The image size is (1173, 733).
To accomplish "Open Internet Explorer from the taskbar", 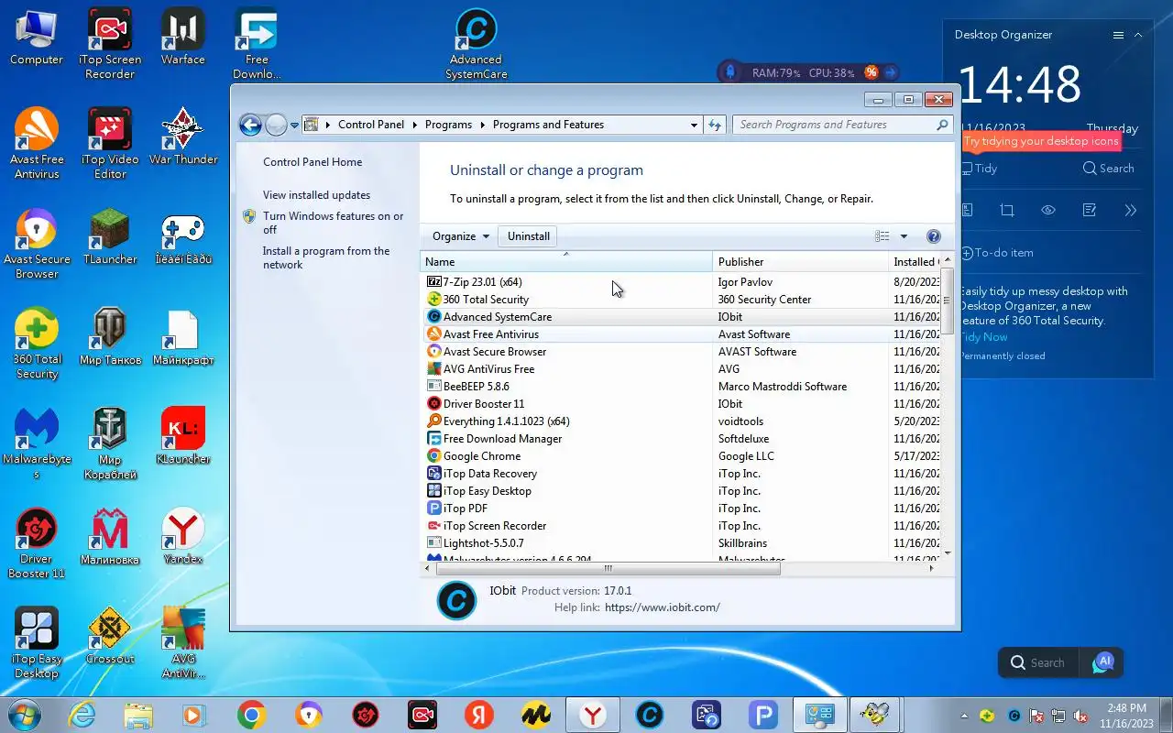I will pyautogui.click(x=82, y=715).
